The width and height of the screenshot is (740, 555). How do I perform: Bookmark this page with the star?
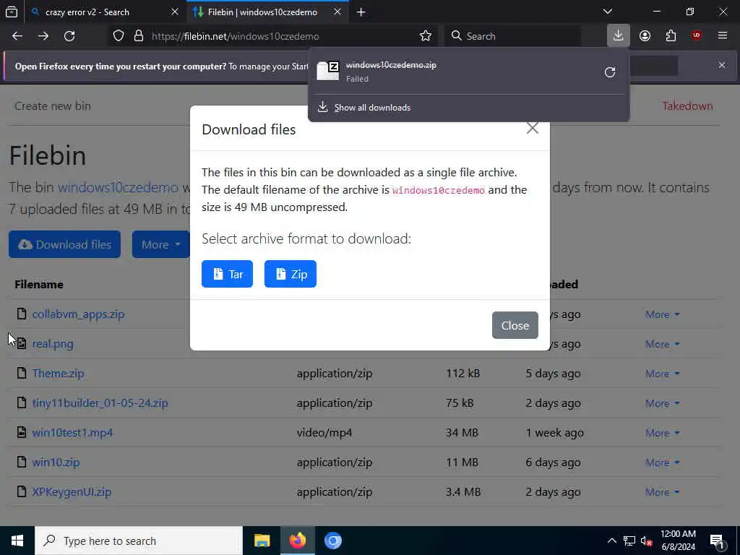[x=425, y=36]
